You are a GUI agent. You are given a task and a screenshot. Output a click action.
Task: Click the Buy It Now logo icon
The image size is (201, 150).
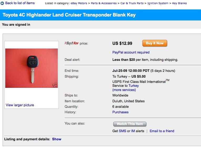click(x=71, y=43)
